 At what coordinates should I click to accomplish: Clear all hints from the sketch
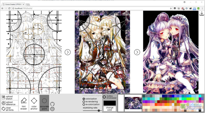(x=9, y=109)
